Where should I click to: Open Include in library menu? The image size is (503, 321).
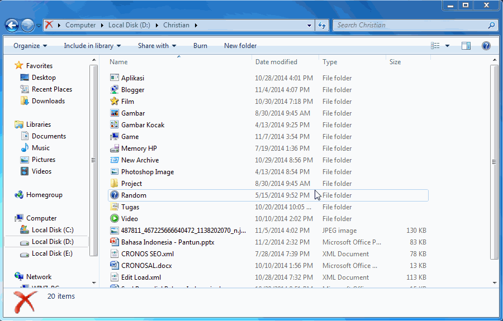92,46
